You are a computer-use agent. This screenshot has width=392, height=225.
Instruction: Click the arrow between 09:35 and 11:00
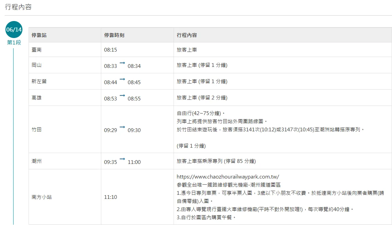(x=122, y=159)
